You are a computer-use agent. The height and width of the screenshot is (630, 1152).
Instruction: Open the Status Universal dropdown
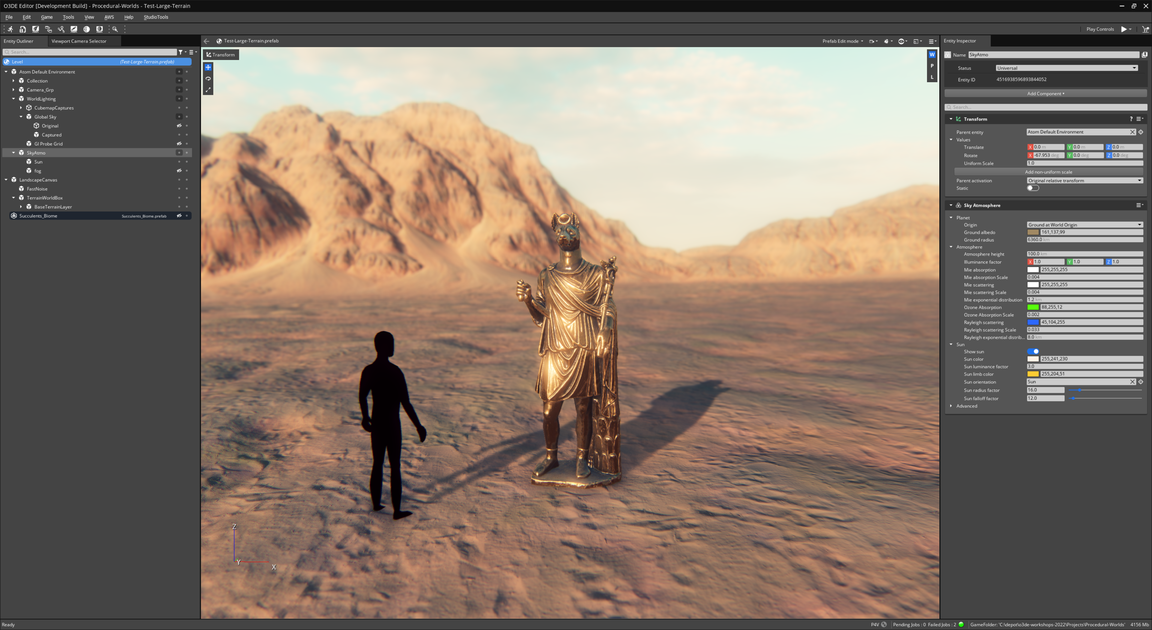[x=1066, y=68]
